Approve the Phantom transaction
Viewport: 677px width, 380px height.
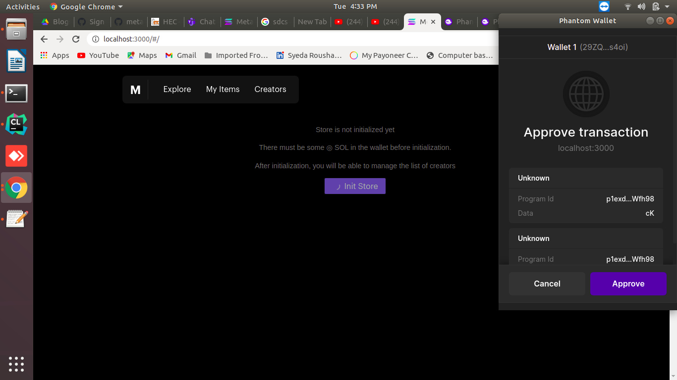pyautogui.click(x=628, y=284)
